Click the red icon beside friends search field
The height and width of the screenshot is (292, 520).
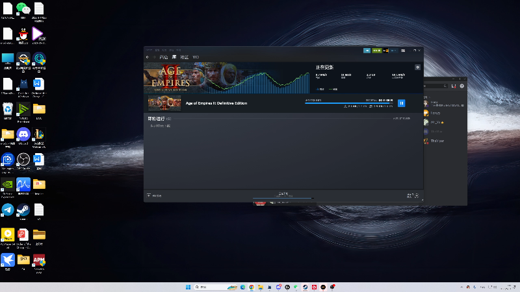454,86
